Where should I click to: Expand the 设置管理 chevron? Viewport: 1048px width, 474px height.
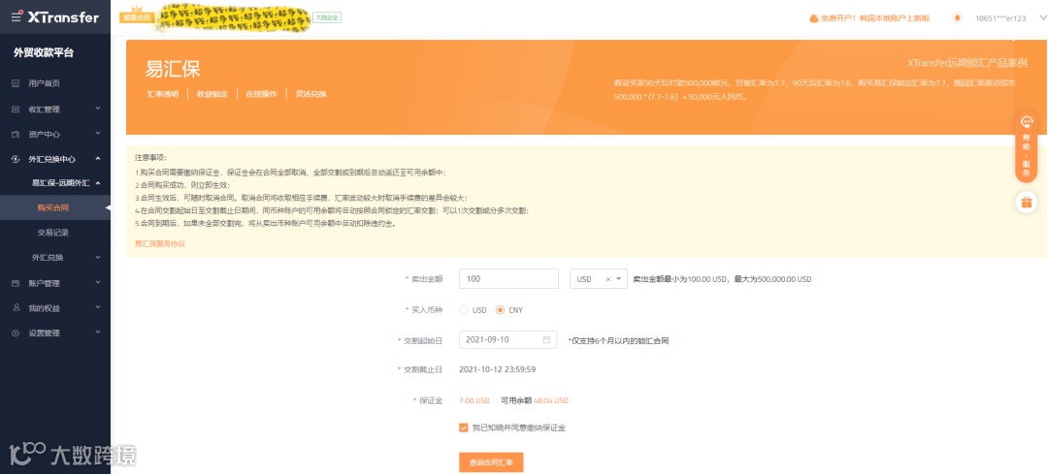click(x=98, y=332)
